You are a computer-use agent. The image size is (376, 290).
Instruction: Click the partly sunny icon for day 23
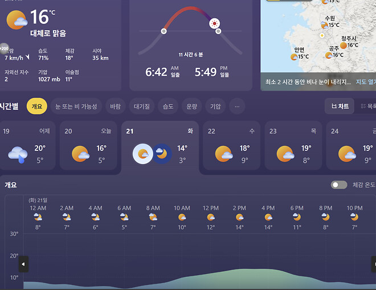point(285,154)
